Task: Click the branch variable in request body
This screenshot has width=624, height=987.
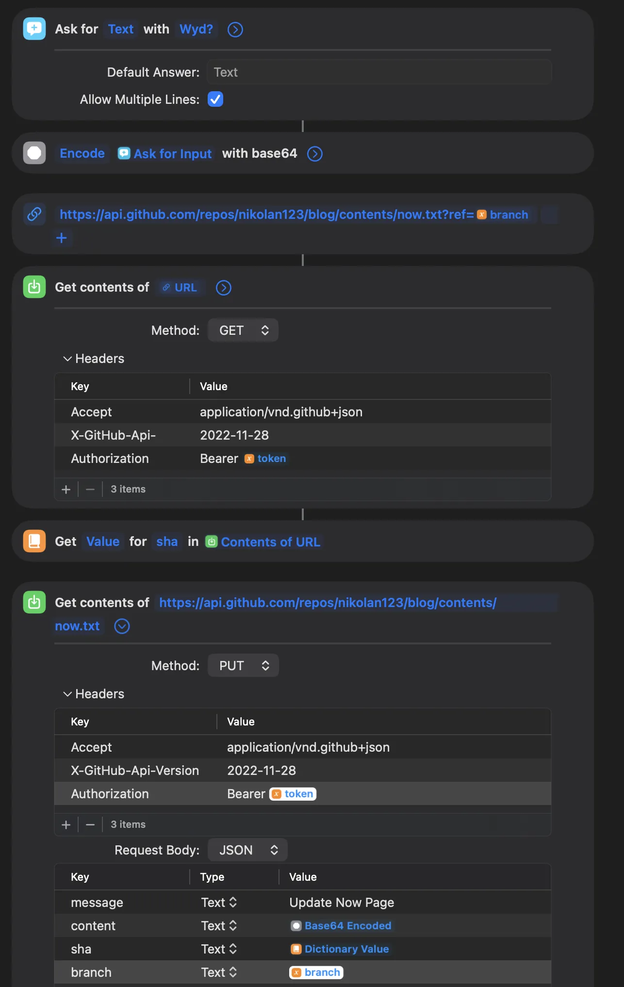Action: [x=316, y=972]
